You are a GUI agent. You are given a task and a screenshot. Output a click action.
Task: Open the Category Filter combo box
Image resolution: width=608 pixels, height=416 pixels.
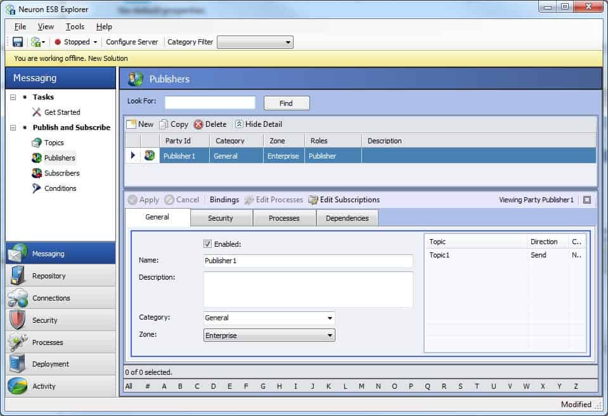click(255, 42)
